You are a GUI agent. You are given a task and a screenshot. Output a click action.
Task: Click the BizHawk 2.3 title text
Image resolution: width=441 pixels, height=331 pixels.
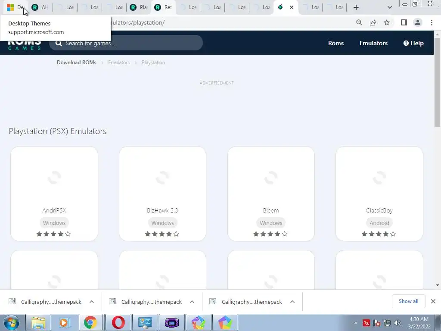(x=162, y=210)
